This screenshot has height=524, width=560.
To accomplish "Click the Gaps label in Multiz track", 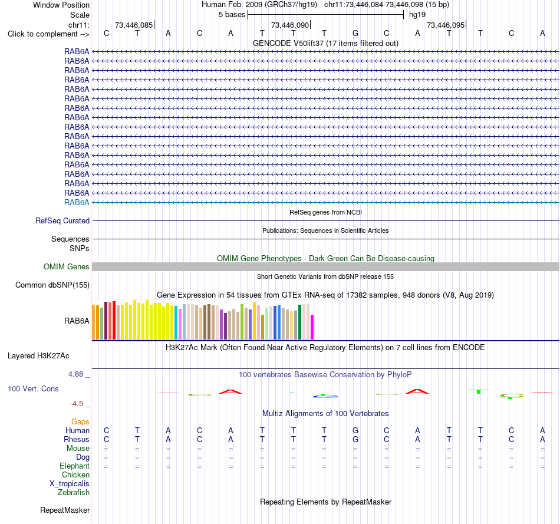I will click(x=80, y=422).
